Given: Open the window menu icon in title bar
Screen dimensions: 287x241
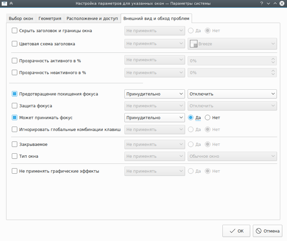Looking at the screenshot, I should pyautogui.click(x=4, y=3).
